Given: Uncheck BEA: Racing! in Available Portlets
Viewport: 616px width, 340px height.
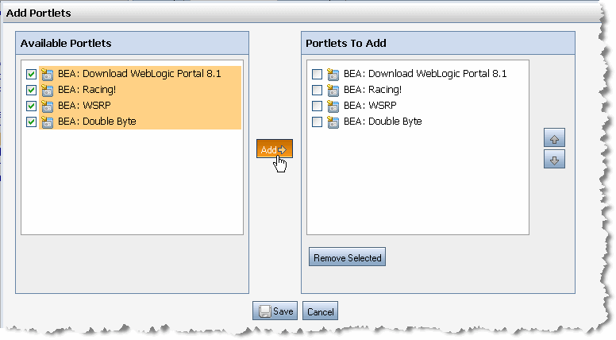Looking at the screenshot, I should point(32,90).
